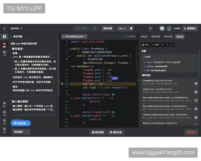
Task: Open the 简历信息 resume info button
Action: 98,132
